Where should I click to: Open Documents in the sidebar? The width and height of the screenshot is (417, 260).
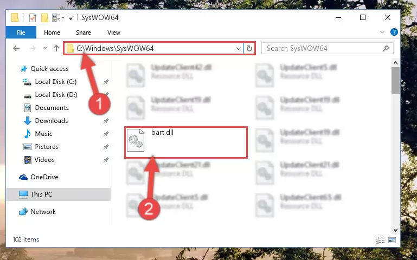click(52, 108)
